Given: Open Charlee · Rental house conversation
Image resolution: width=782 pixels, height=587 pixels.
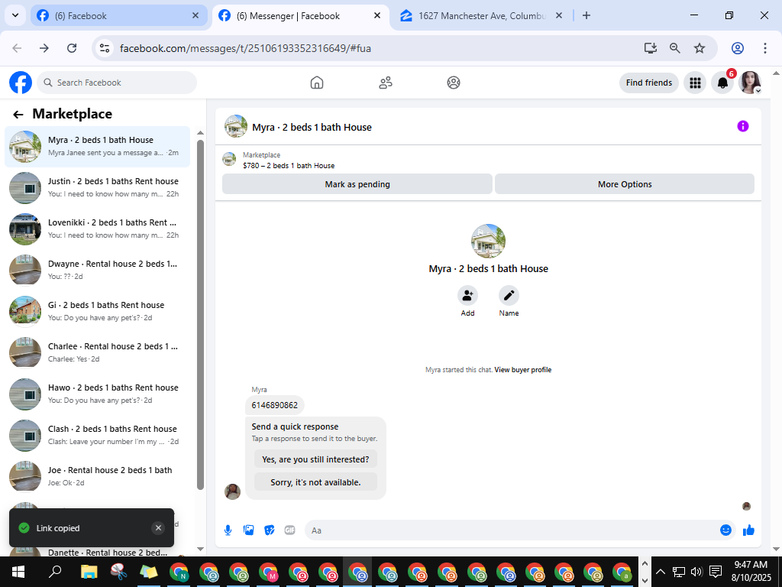Looking at the screenshot, I should pos(97,353).
